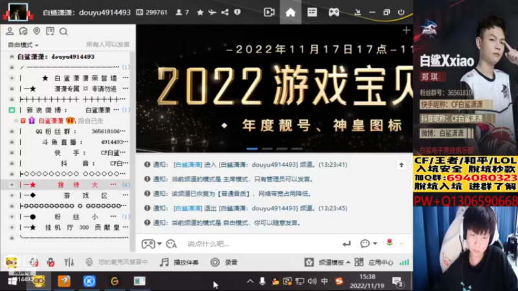
Task: Search channels with magnifier icon
Action: (63, 31)
